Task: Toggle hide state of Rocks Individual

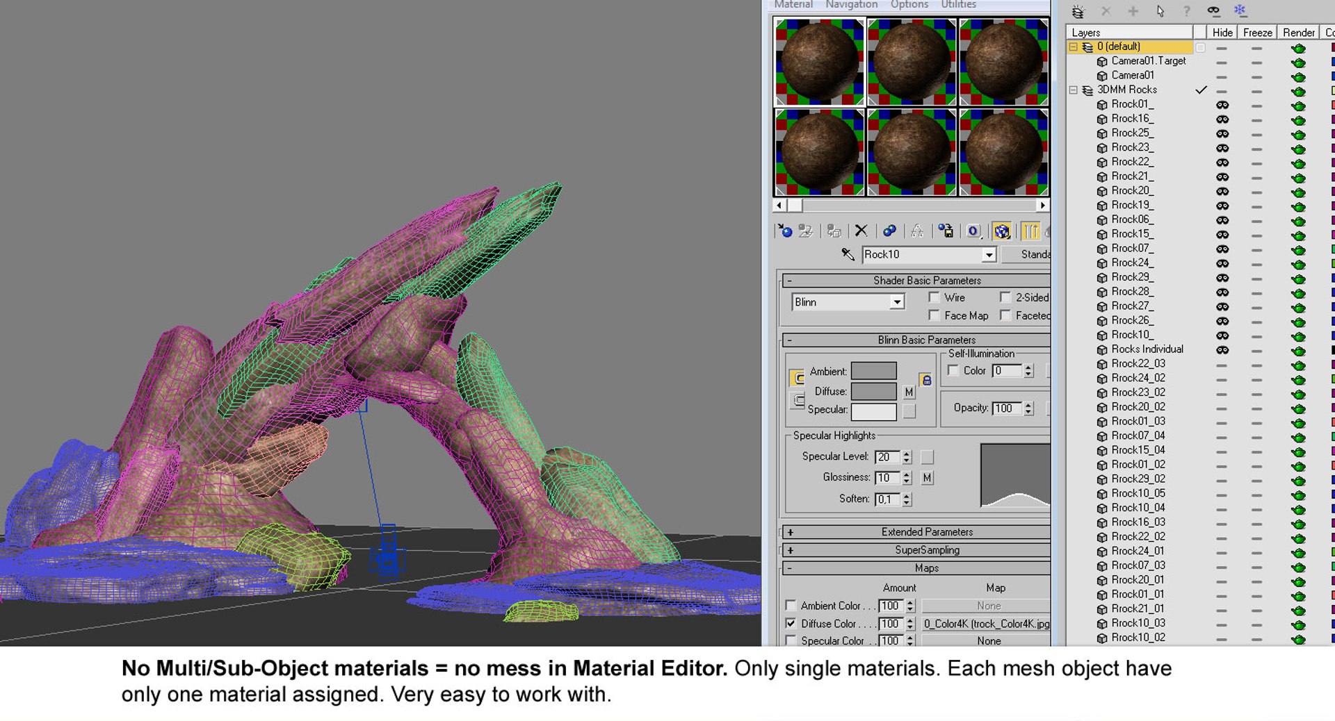Action: 1222,350
